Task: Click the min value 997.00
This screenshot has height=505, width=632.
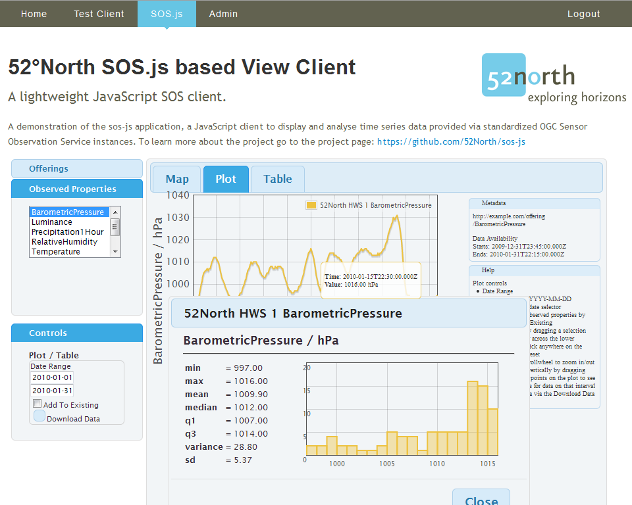Action: 248,368
